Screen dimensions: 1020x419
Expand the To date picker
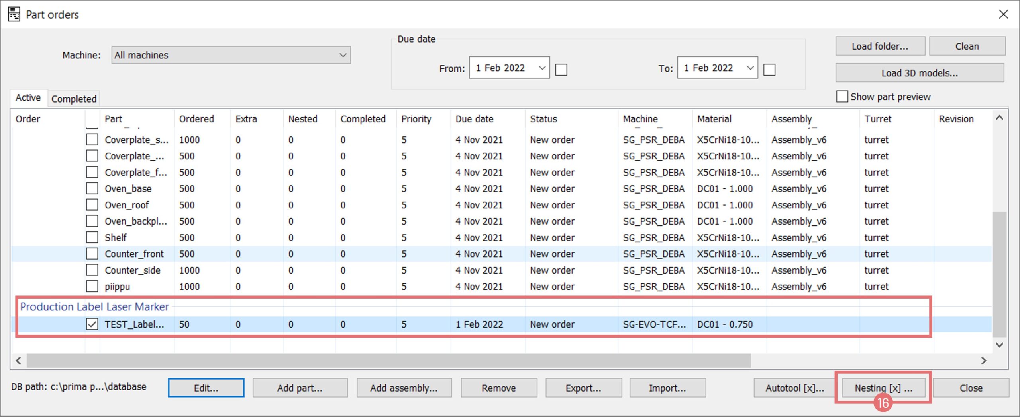[750, 68]
